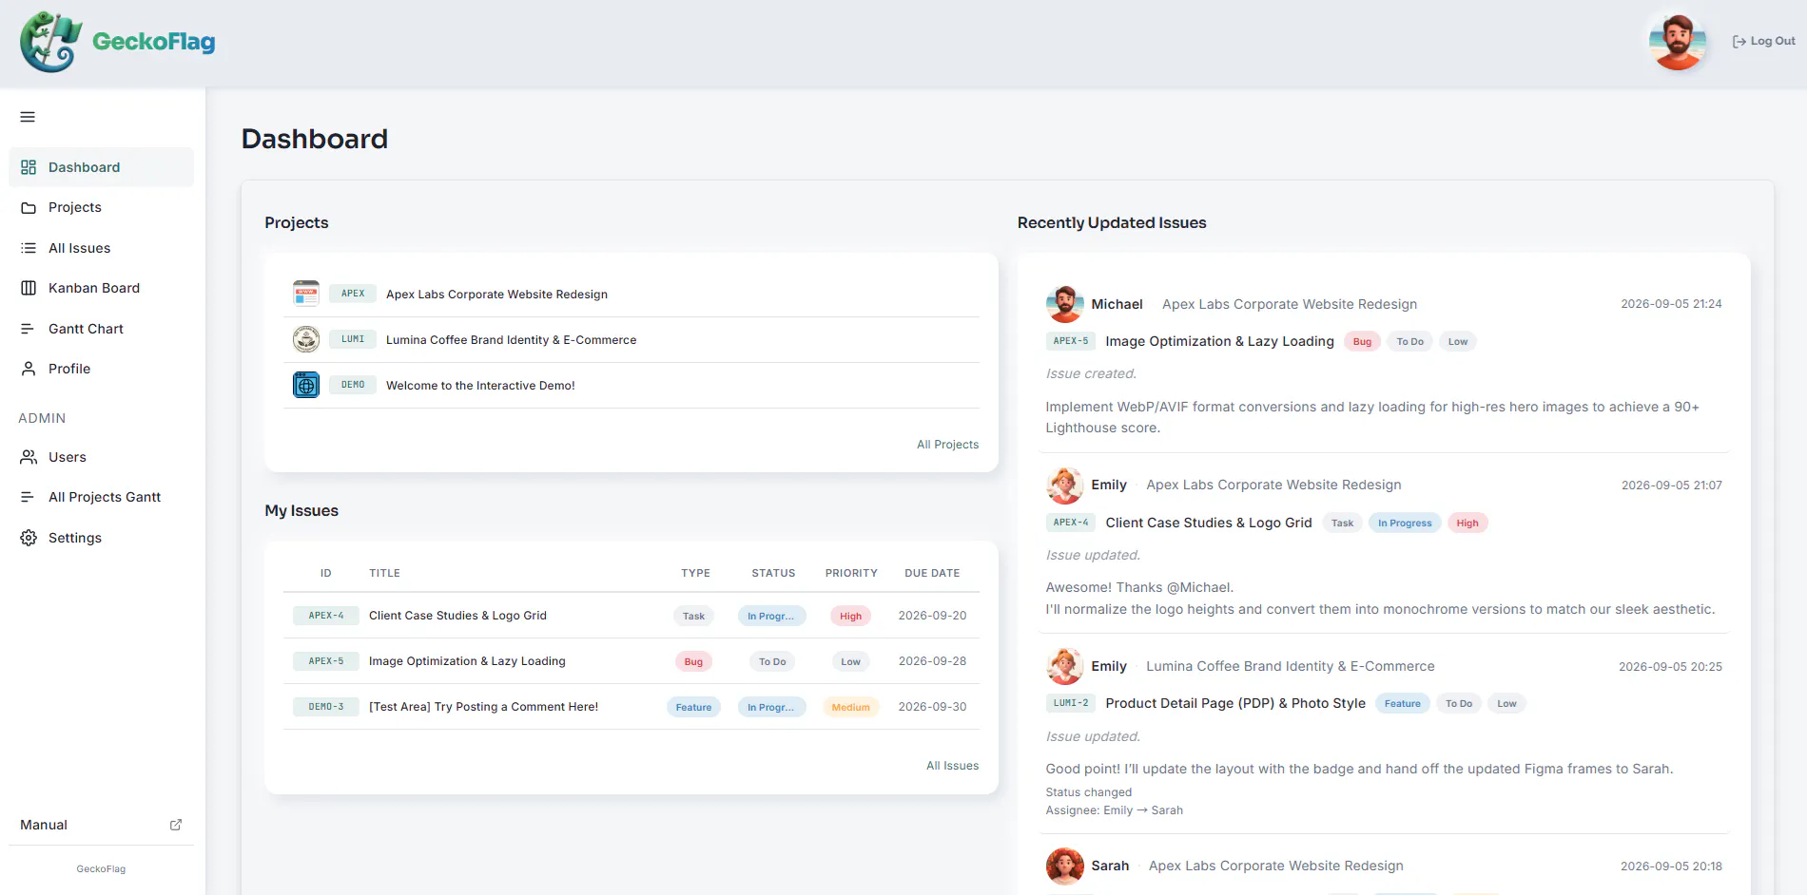This screenshot has height=895, width=1807.
Task: Click the Settings gear icon
Action: coord(29,538)
